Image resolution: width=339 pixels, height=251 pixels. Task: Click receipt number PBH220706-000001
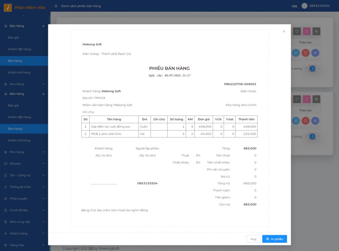tap(240, 84)
